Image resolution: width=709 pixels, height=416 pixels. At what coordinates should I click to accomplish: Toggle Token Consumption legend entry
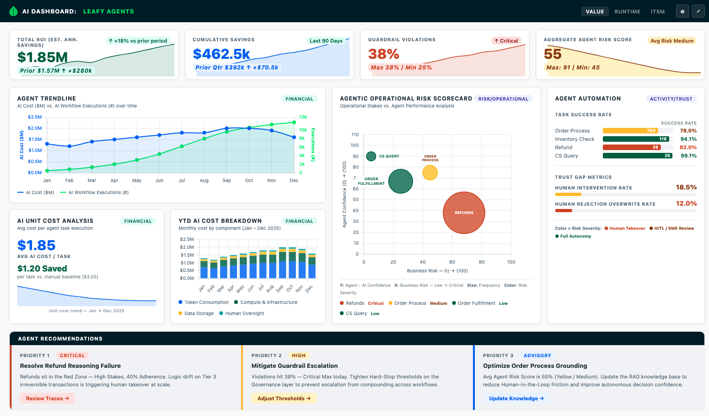click(204, 302)
